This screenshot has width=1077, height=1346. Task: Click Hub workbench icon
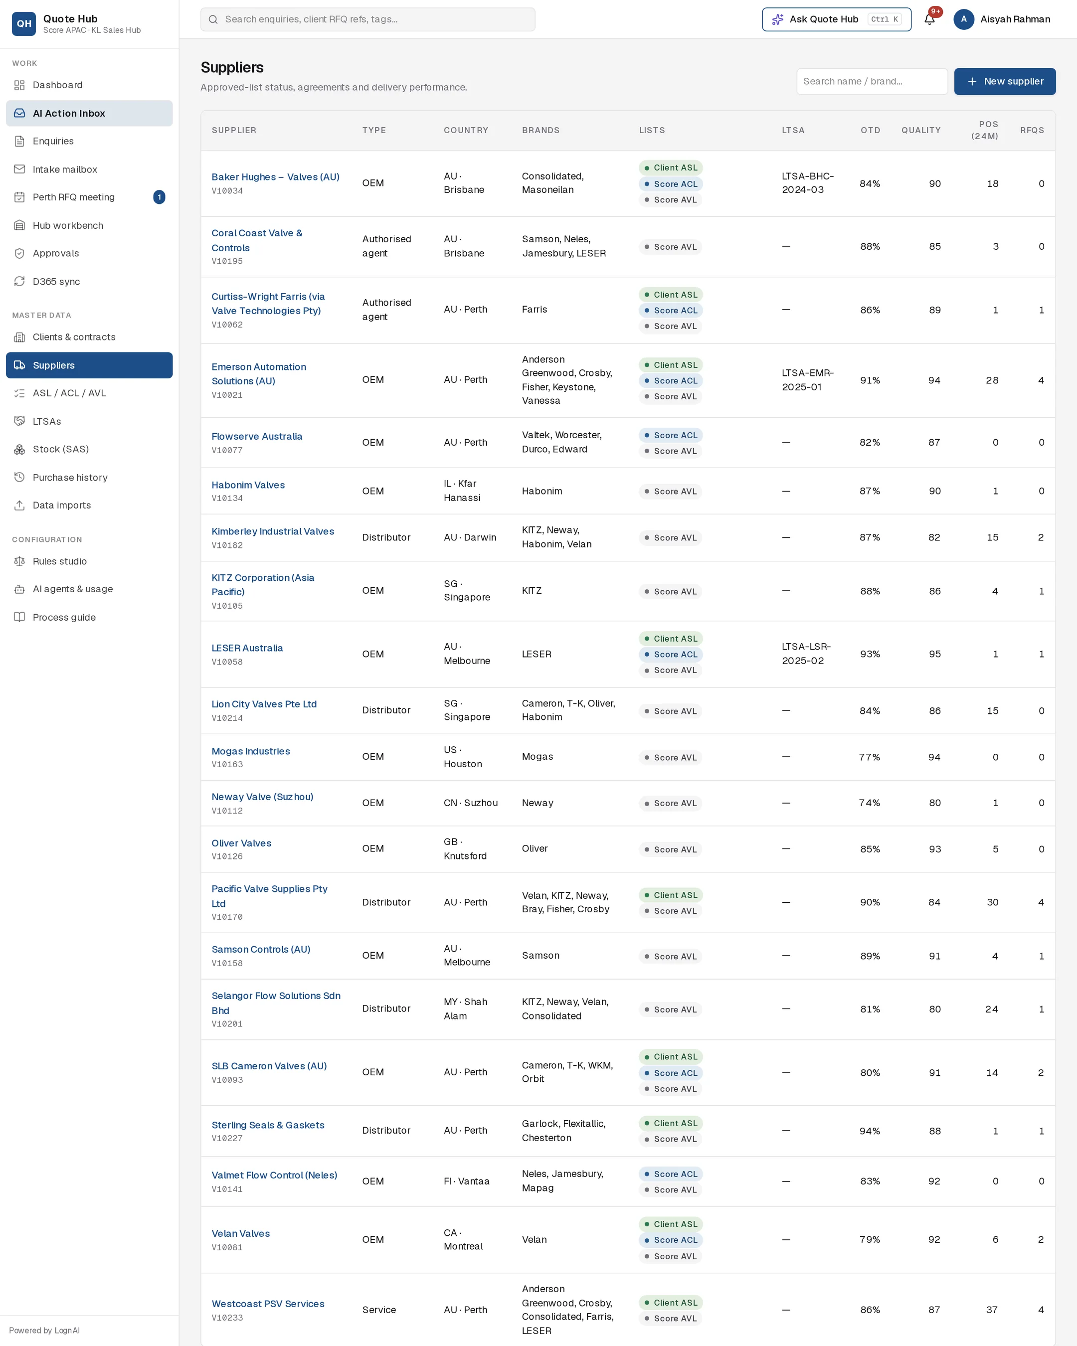point(19,225)
